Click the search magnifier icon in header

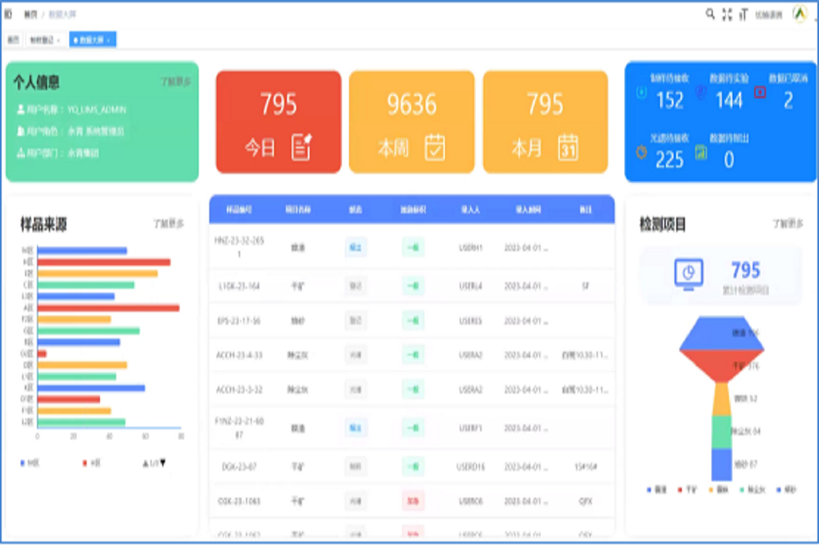tap(710, 14)
